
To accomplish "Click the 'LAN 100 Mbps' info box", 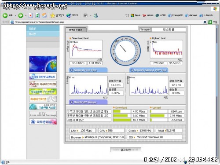I will pyautogui.click(x=83, y=131).
